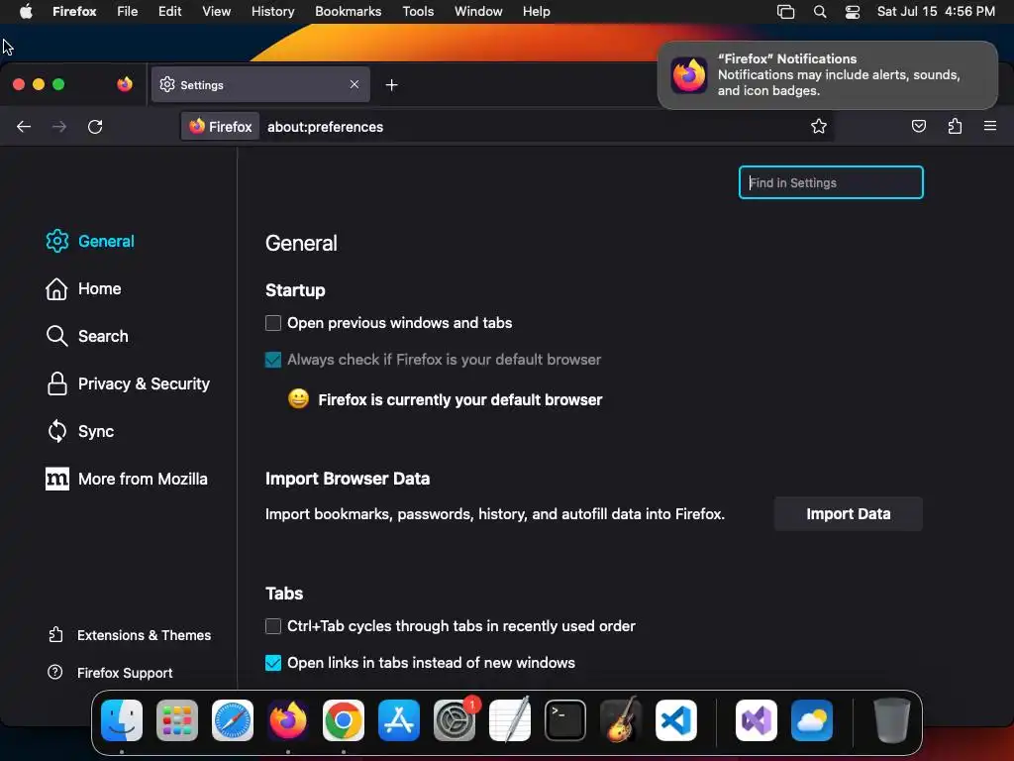Launch Google Chrome from the dock
This screenshot has width=1014, height=761.
[x=344, y=720]
